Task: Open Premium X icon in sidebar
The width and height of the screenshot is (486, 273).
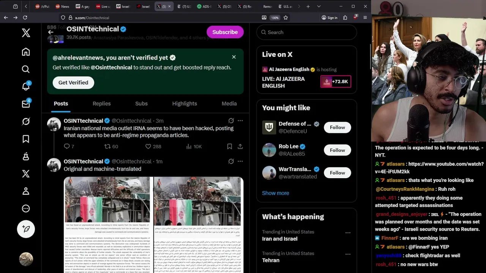Action: pos(26,174)
